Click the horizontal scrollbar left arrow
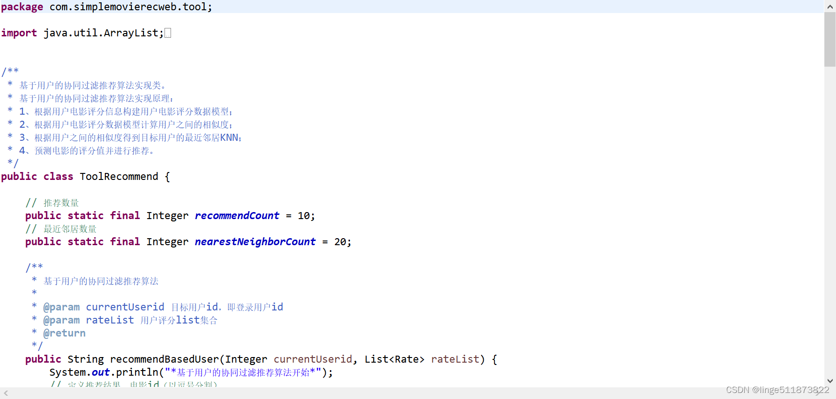The width and height of the screenshot is (836, 399). (x=6, y=393)
